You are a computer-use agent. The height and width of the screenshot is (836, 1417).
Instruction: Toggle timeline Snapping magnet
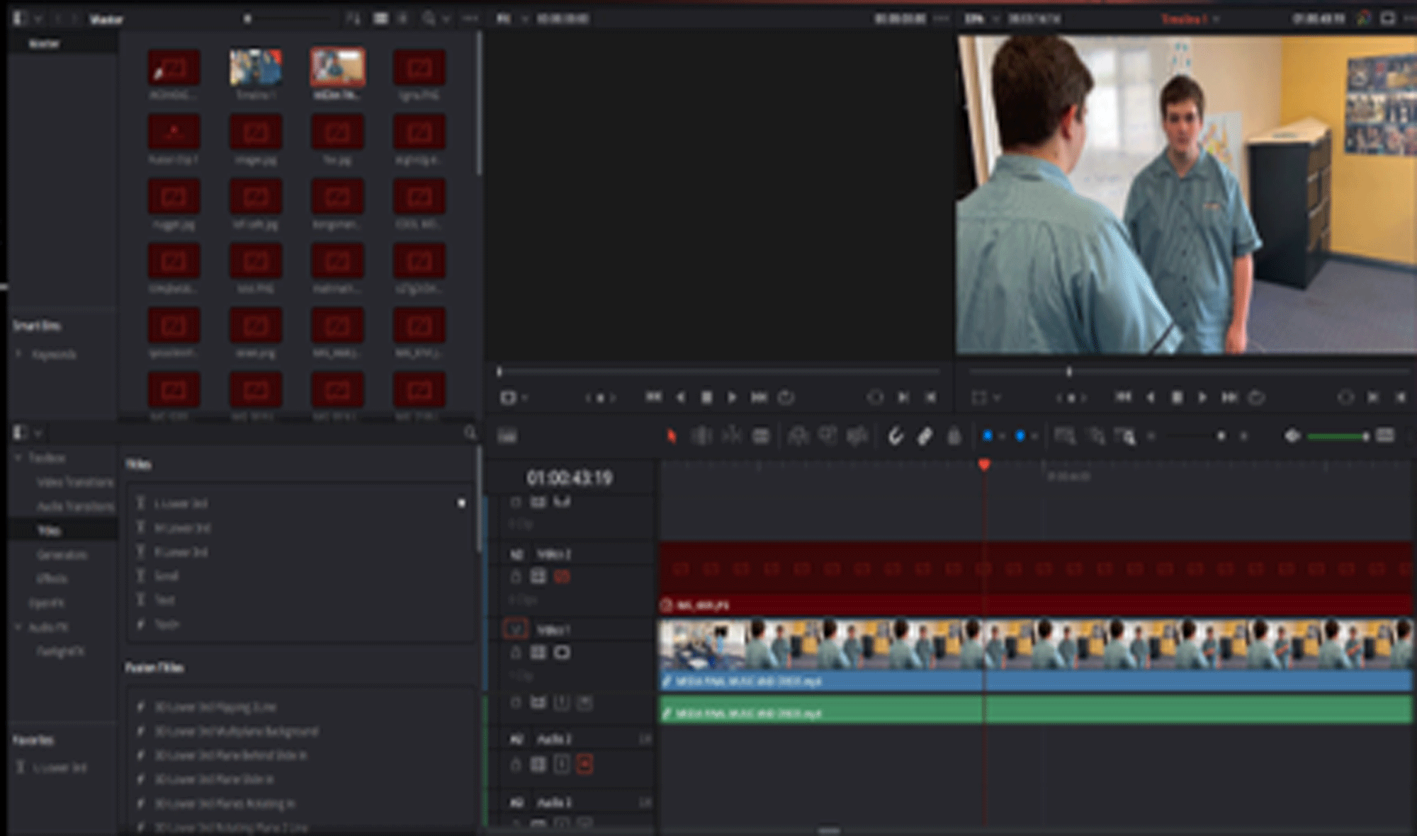pyautogui.click(x=896, y=436)
